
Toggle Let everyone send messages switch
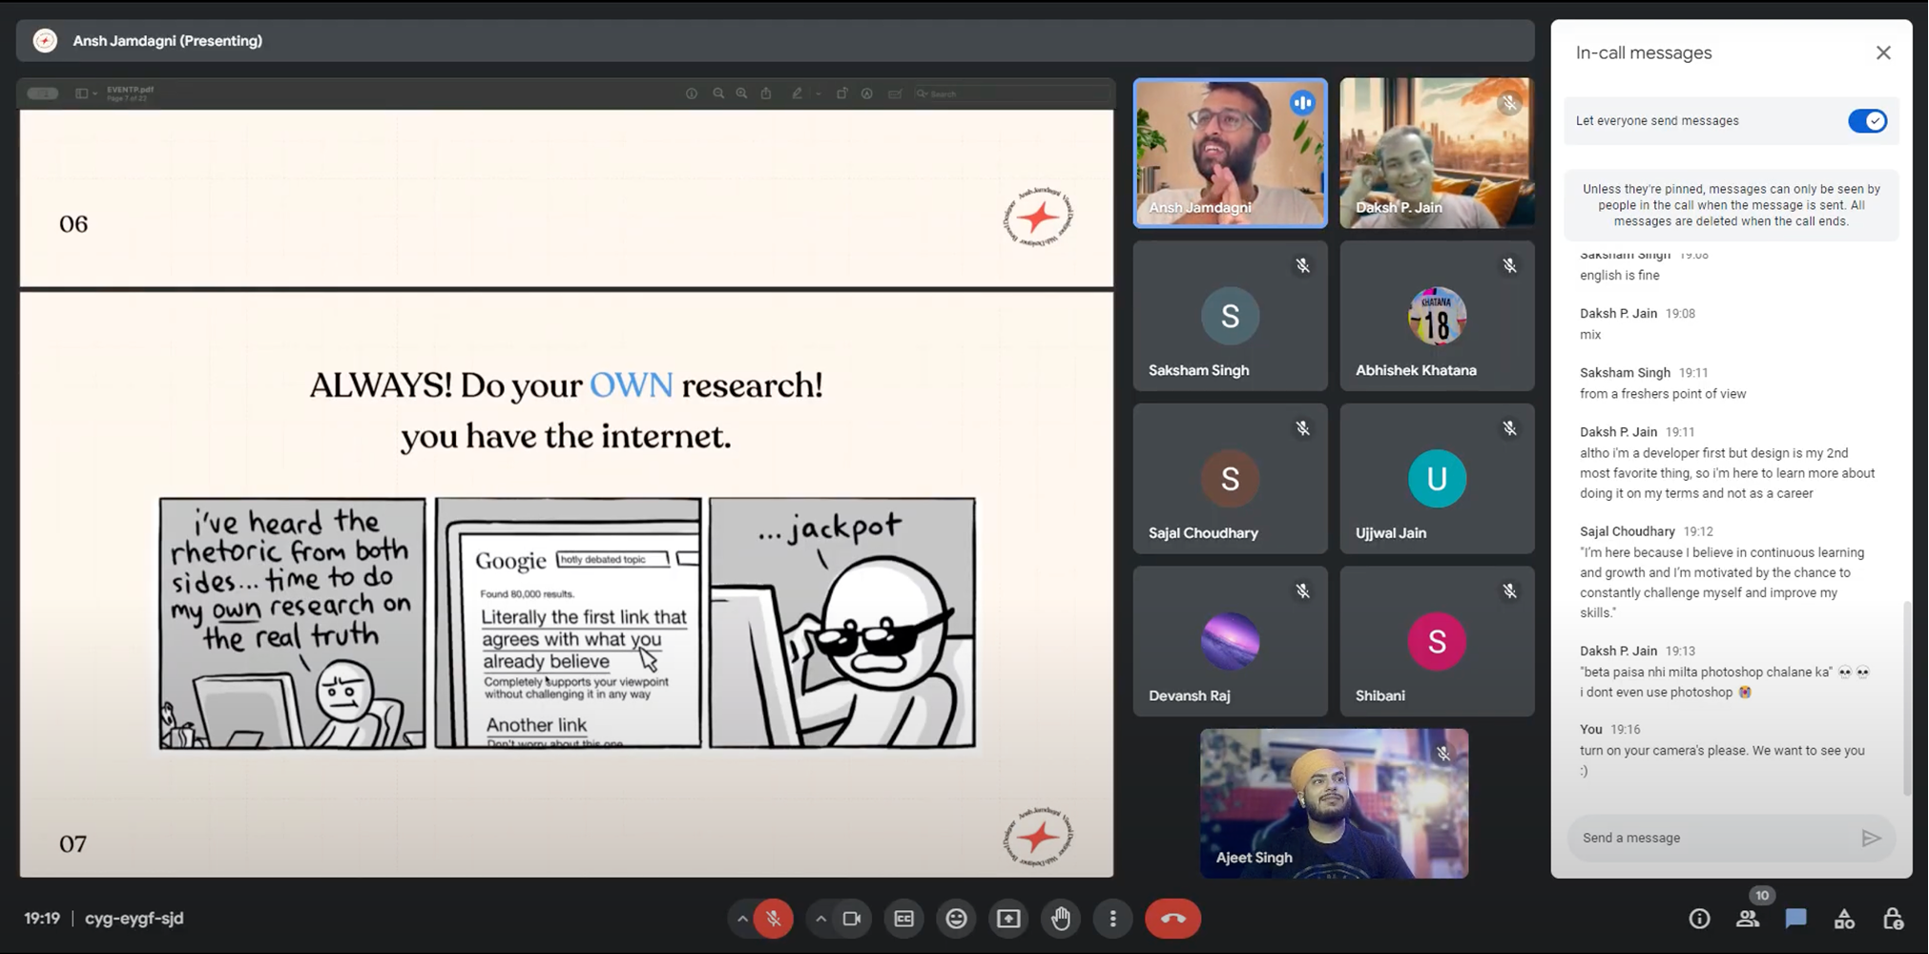tap(1867, 121)
